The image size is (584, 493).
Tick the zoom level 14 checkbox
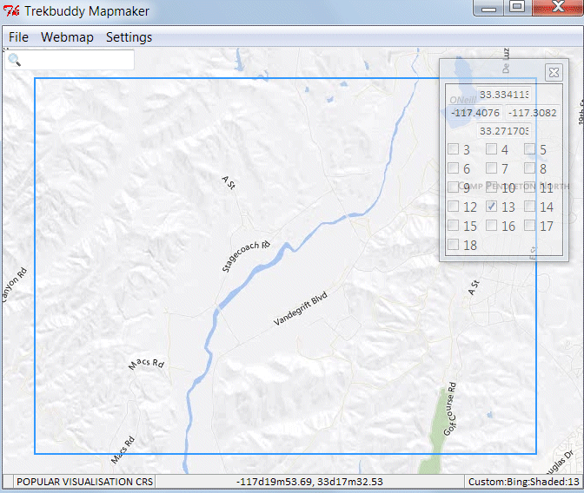point(530,207)
